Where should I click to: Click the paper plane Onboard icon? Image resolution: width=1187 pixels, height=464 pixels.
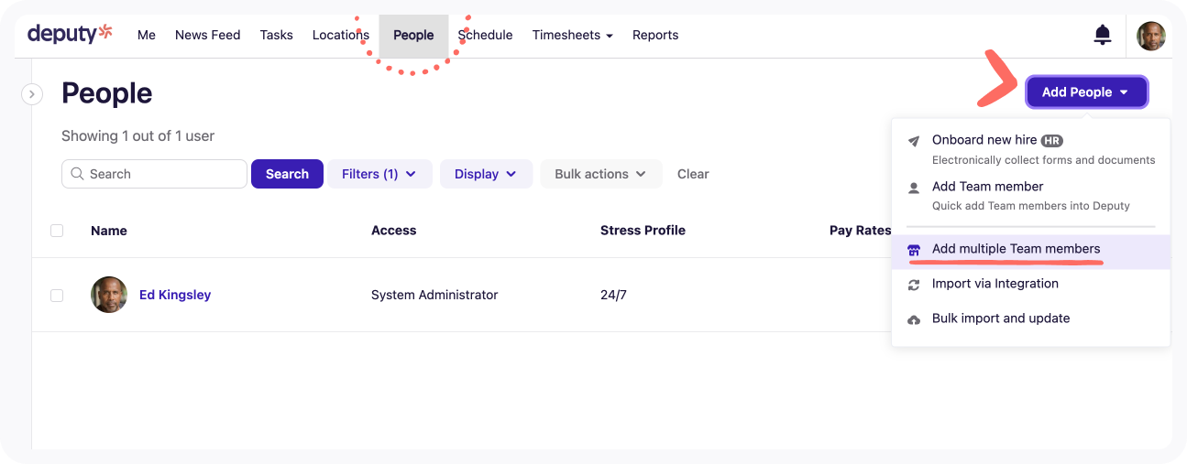[x=914, y=141]
